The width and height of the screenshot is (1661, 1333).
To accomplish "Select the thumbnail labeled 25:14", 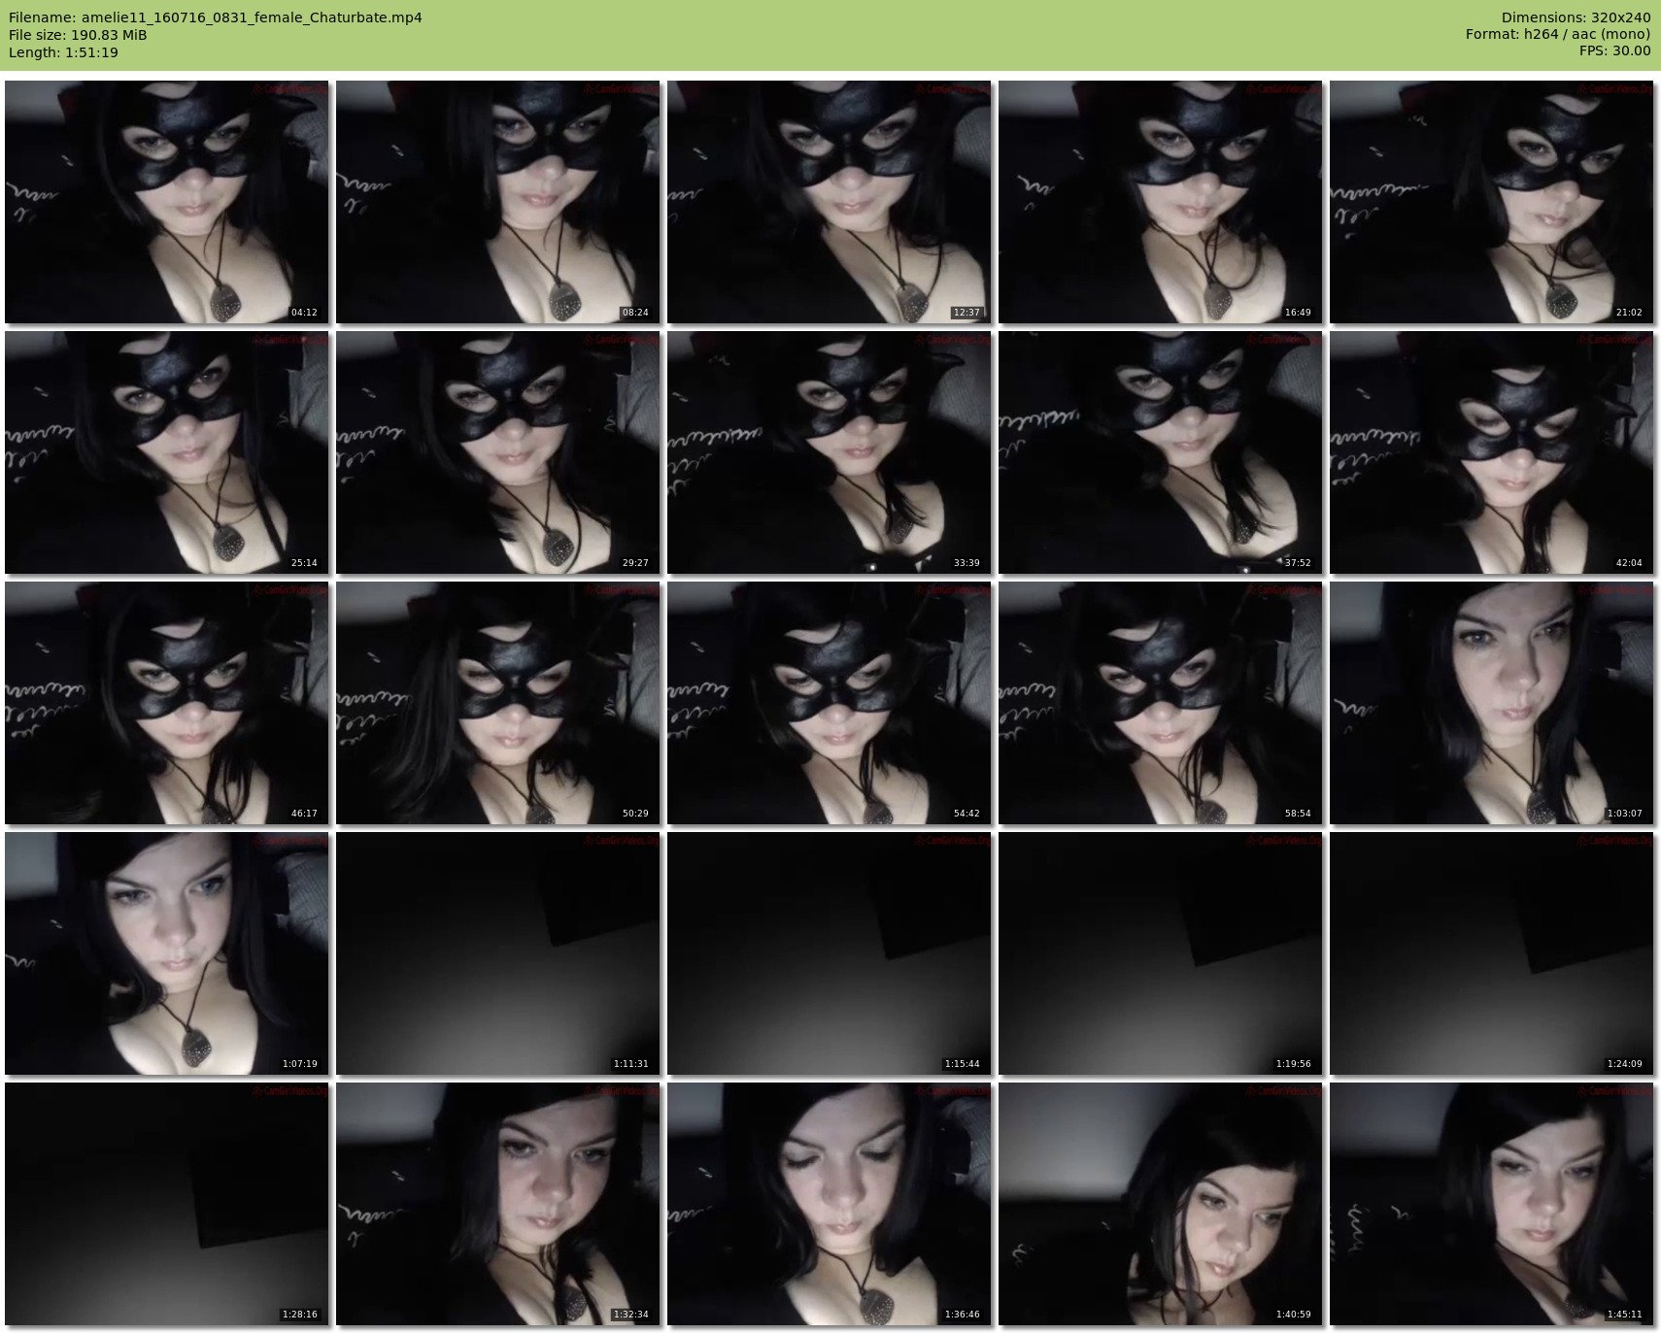I will tap(166, 452).
